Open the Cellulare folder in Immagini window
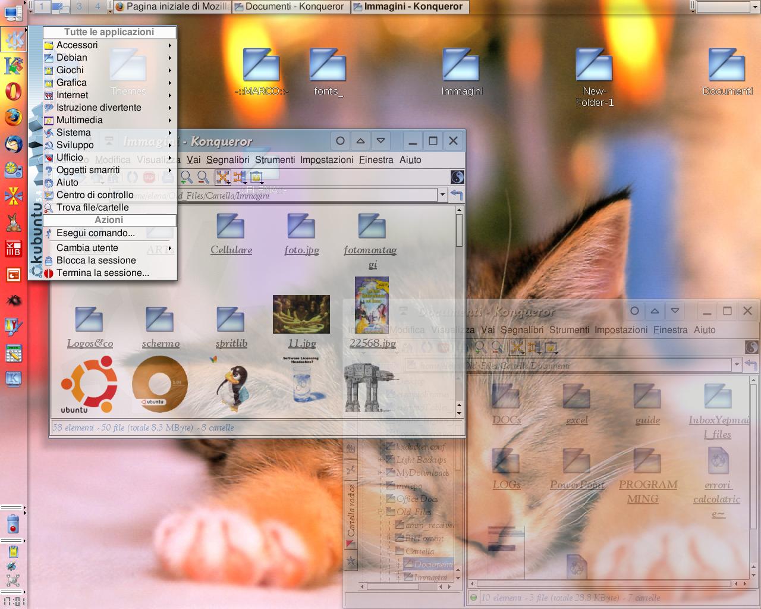 point(231,235)
